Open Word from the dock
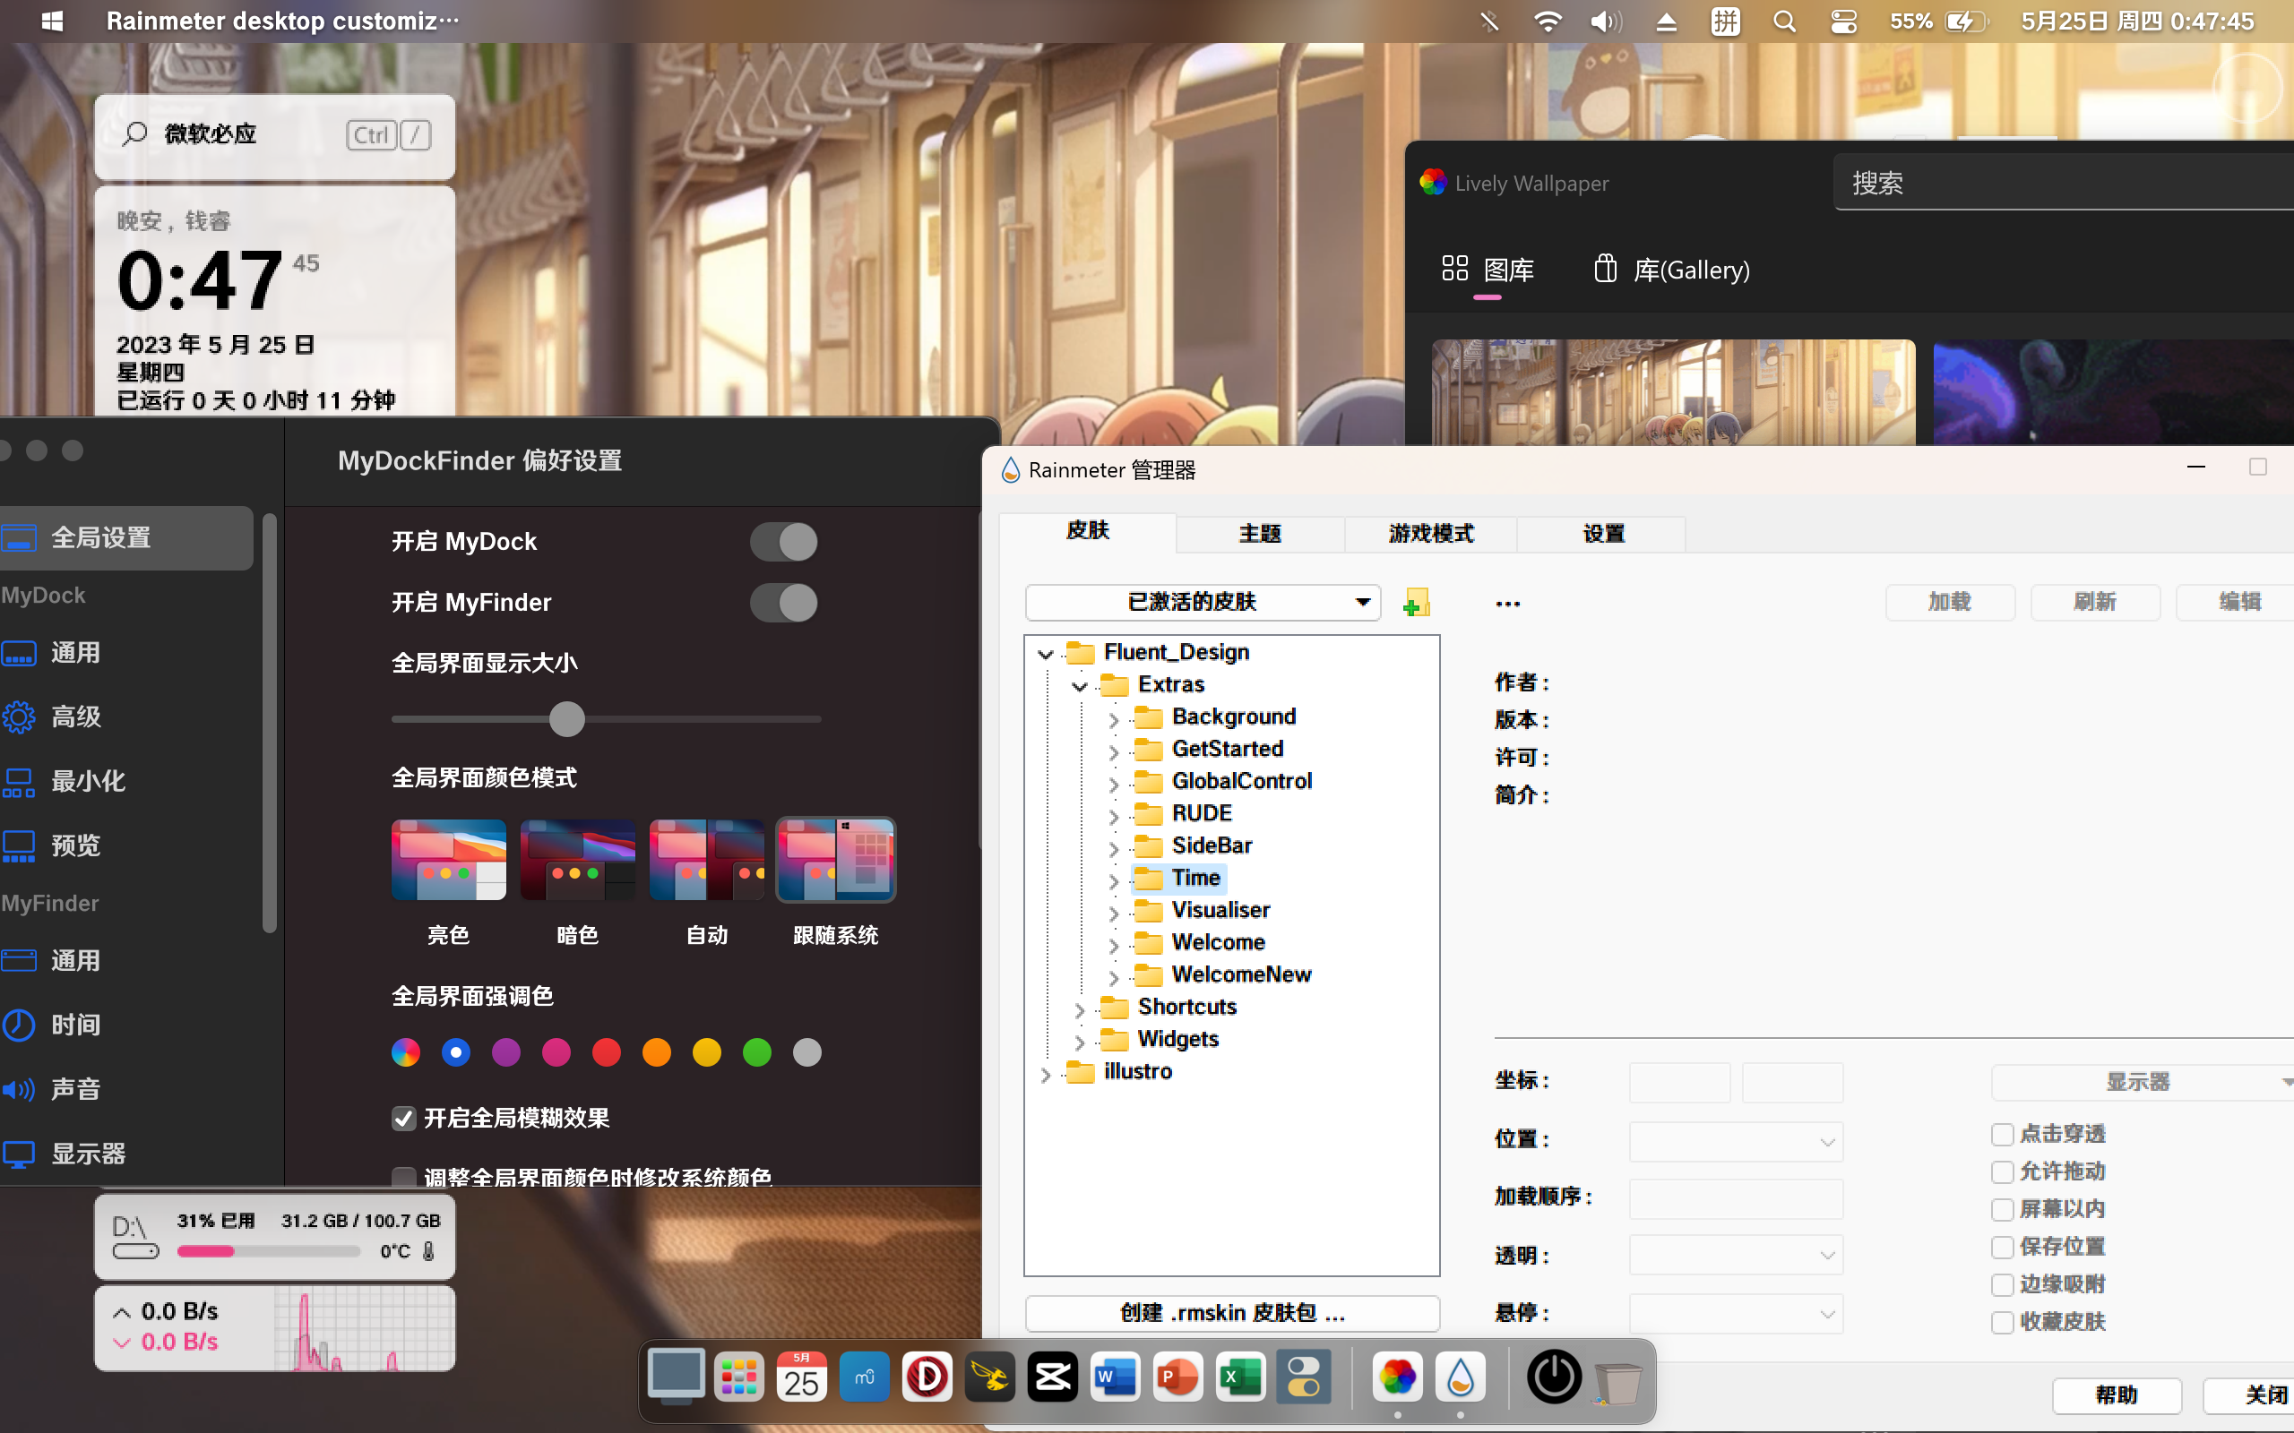2294x1433 pixels. point(1115,1377)
